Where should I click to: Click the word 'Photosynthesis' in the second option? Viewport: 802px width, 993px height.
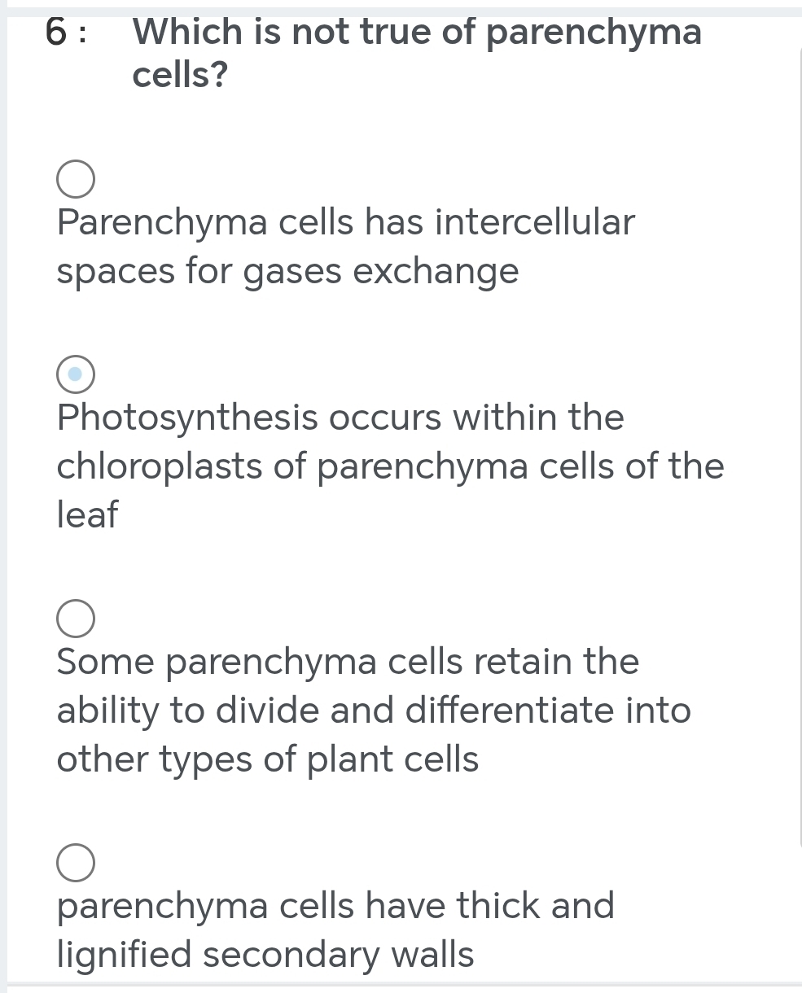click(x=187, y=418)
